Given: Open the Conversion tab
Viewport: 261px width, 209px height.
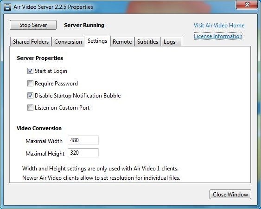Looking at the screenshot, I should point(68,42).
